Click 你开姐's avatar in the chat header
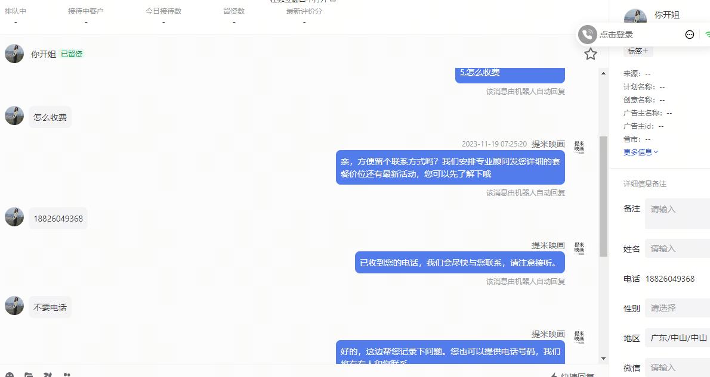The width and height of the screenshot is (710, 377). tap(14, 54)
